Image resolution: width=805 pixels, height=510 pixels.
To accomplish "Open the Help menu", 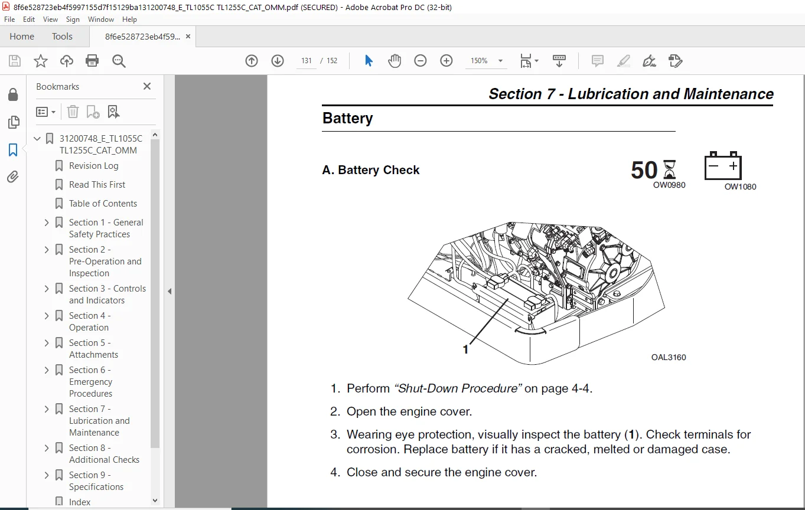I will point(131,19).
